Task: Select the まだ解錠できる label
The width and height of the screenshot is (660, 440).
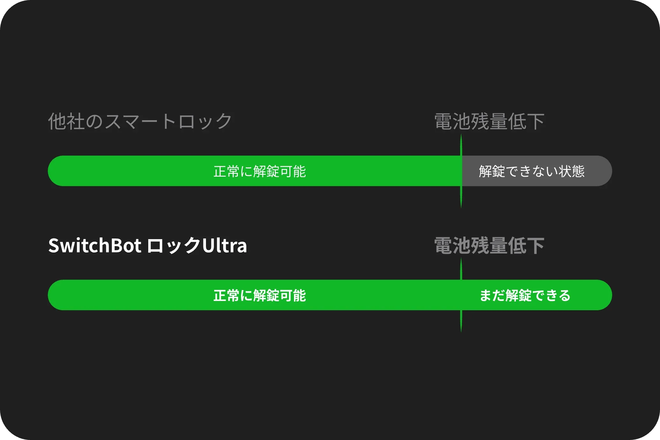Action: (x=525, y=295)
